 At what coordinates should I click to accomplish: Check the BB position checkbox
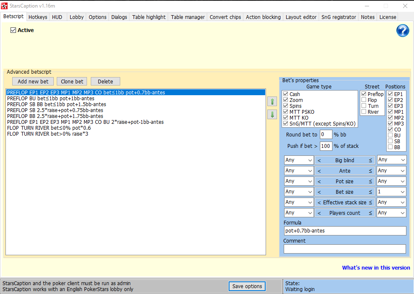pyautogui.click(x=390, y=147)
